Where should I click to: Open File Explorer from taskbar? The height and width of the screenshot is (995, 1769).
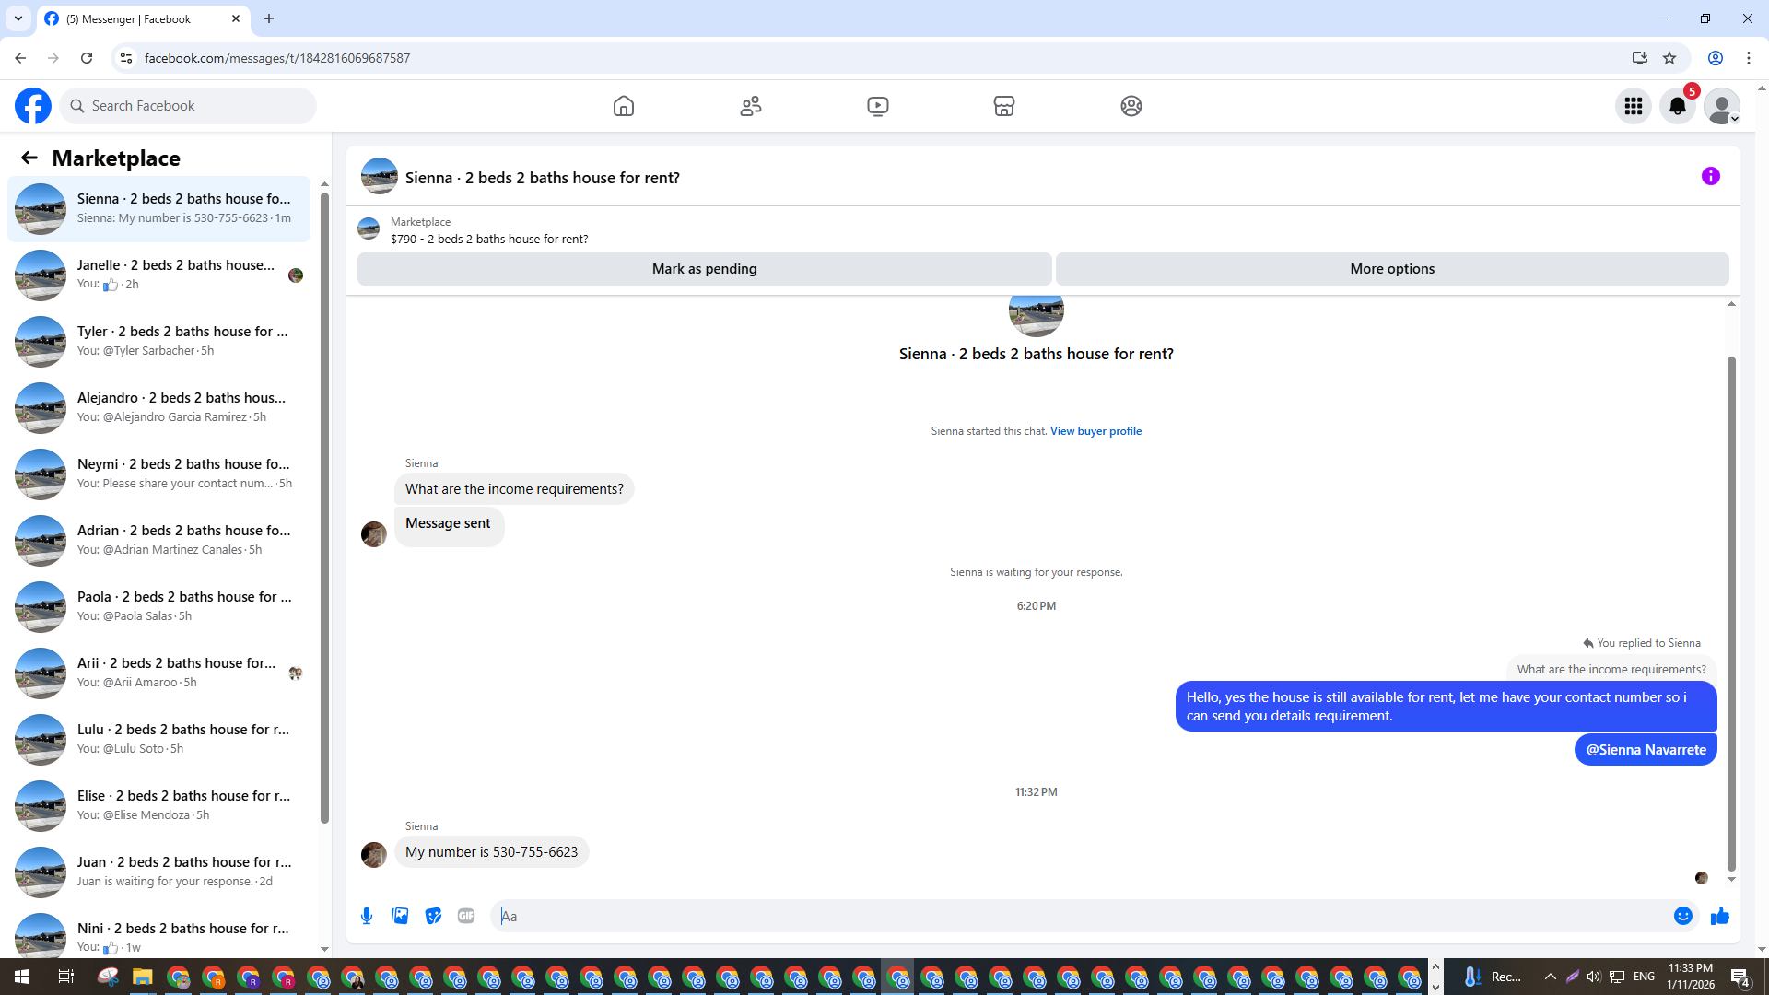[x=142, y=977]
